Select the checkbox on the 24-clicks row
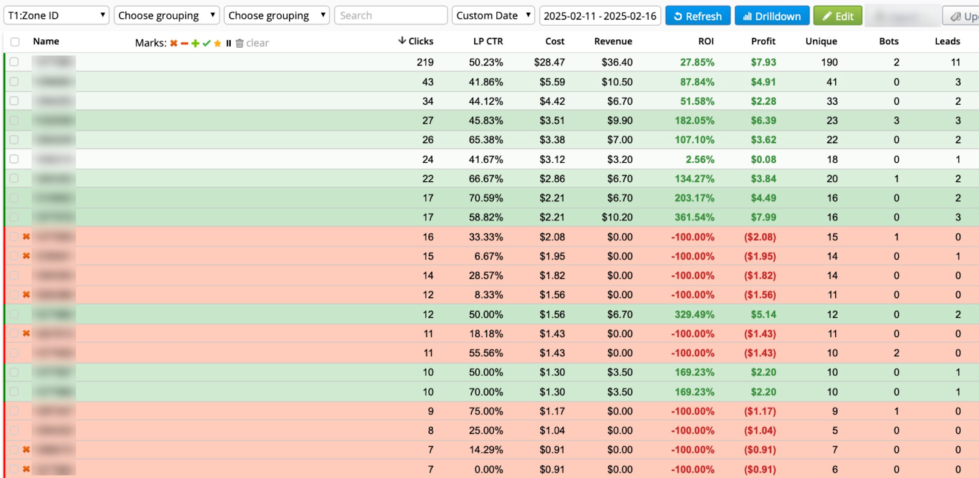This screenshot has width=979, height=478. point(14,159)
